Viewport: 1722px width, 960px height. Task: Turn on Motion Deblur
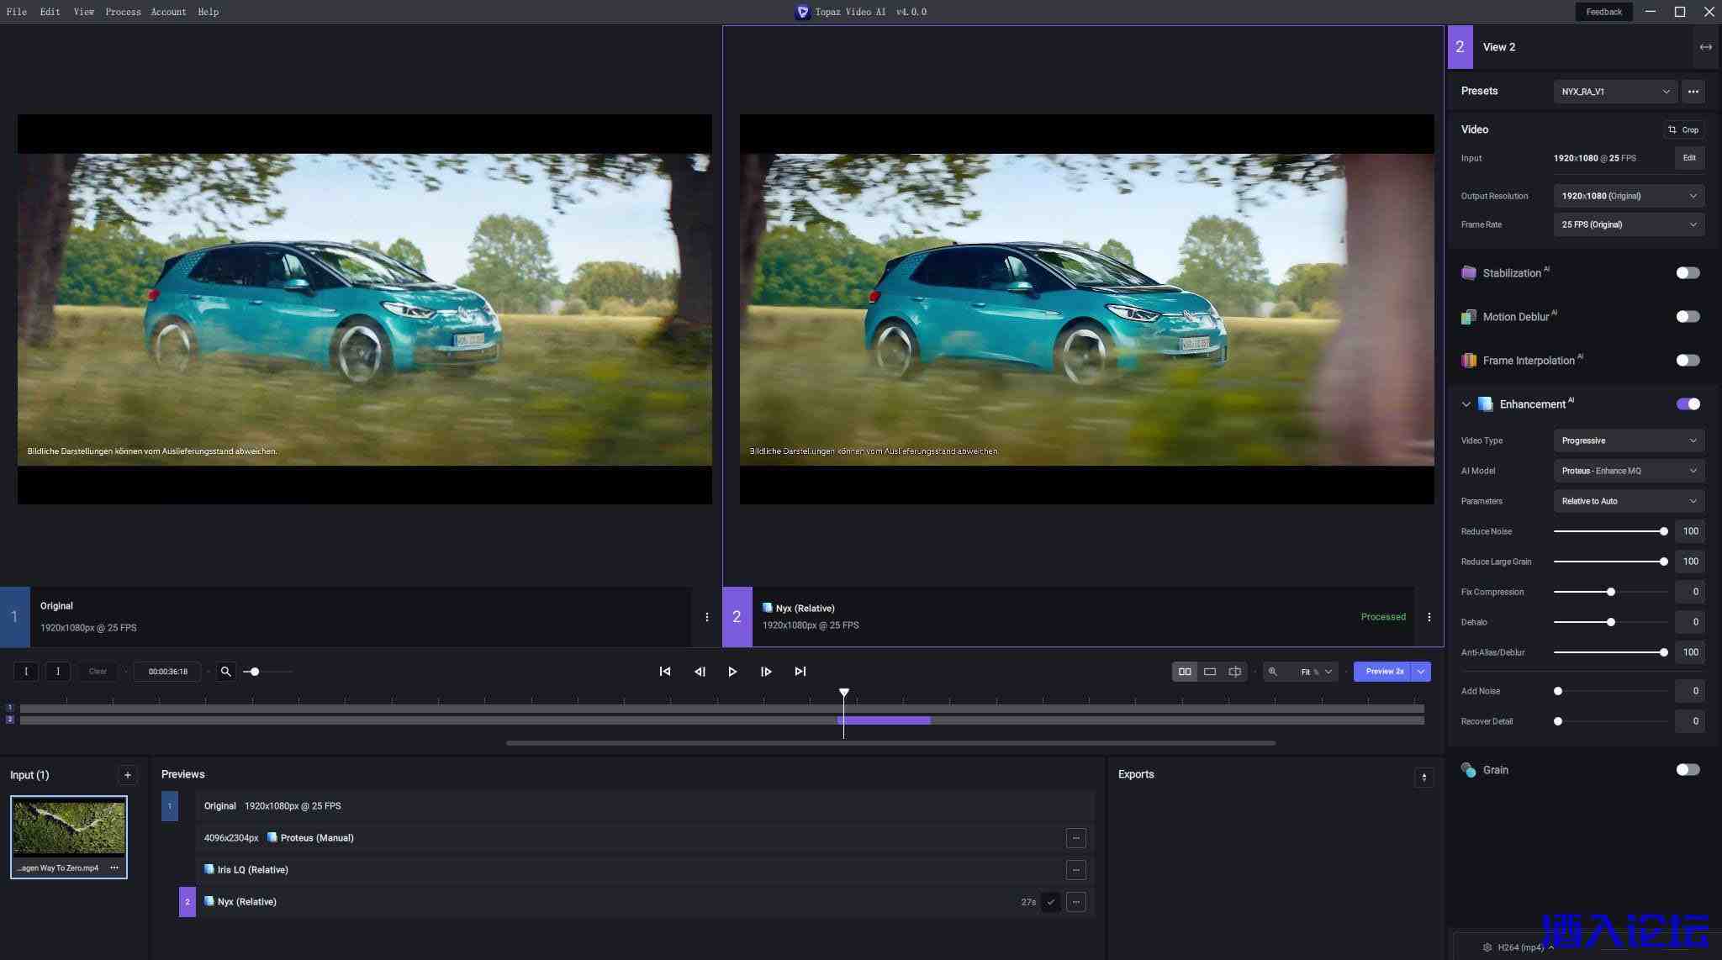coord(1687,317)
